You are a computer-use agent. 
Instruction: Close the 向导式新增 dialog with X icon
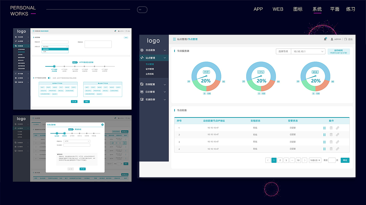[x=102, y=125]
